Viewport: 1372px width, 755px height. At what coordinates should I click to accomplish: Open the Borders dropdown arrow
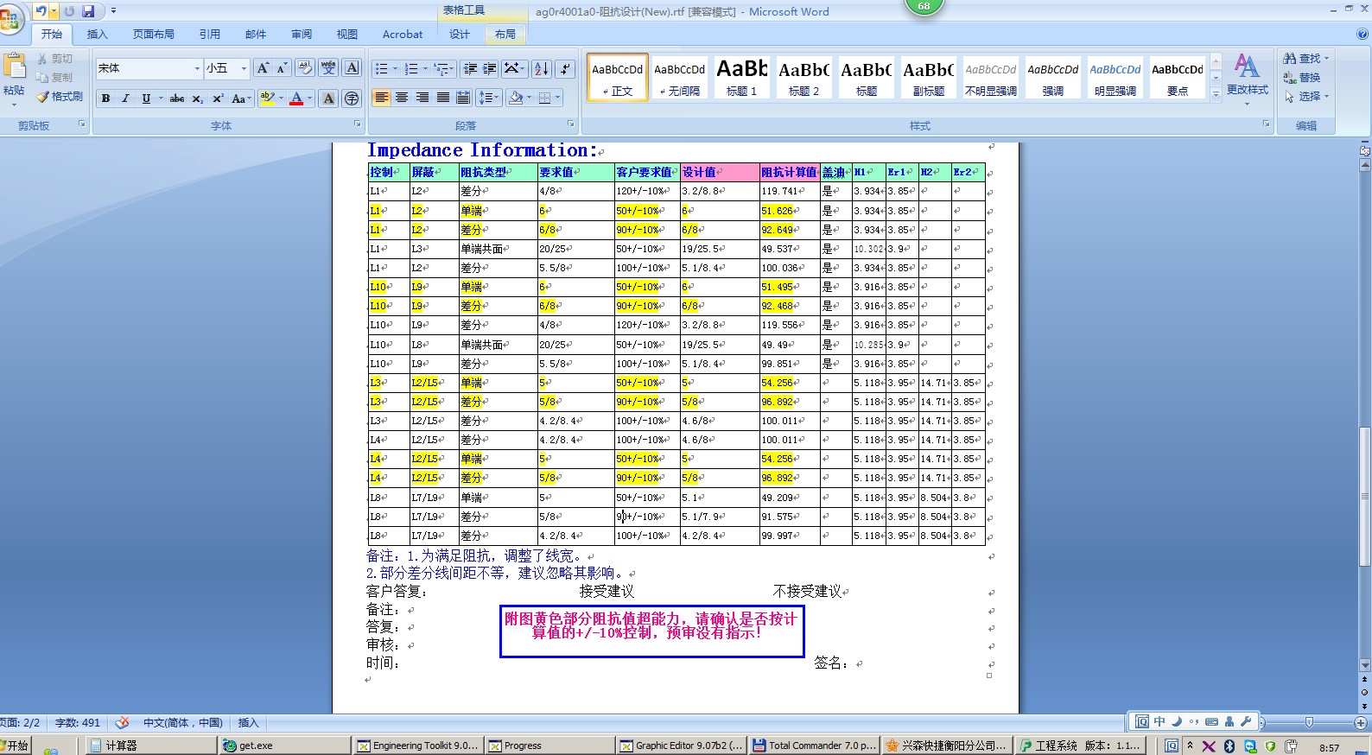558,98
